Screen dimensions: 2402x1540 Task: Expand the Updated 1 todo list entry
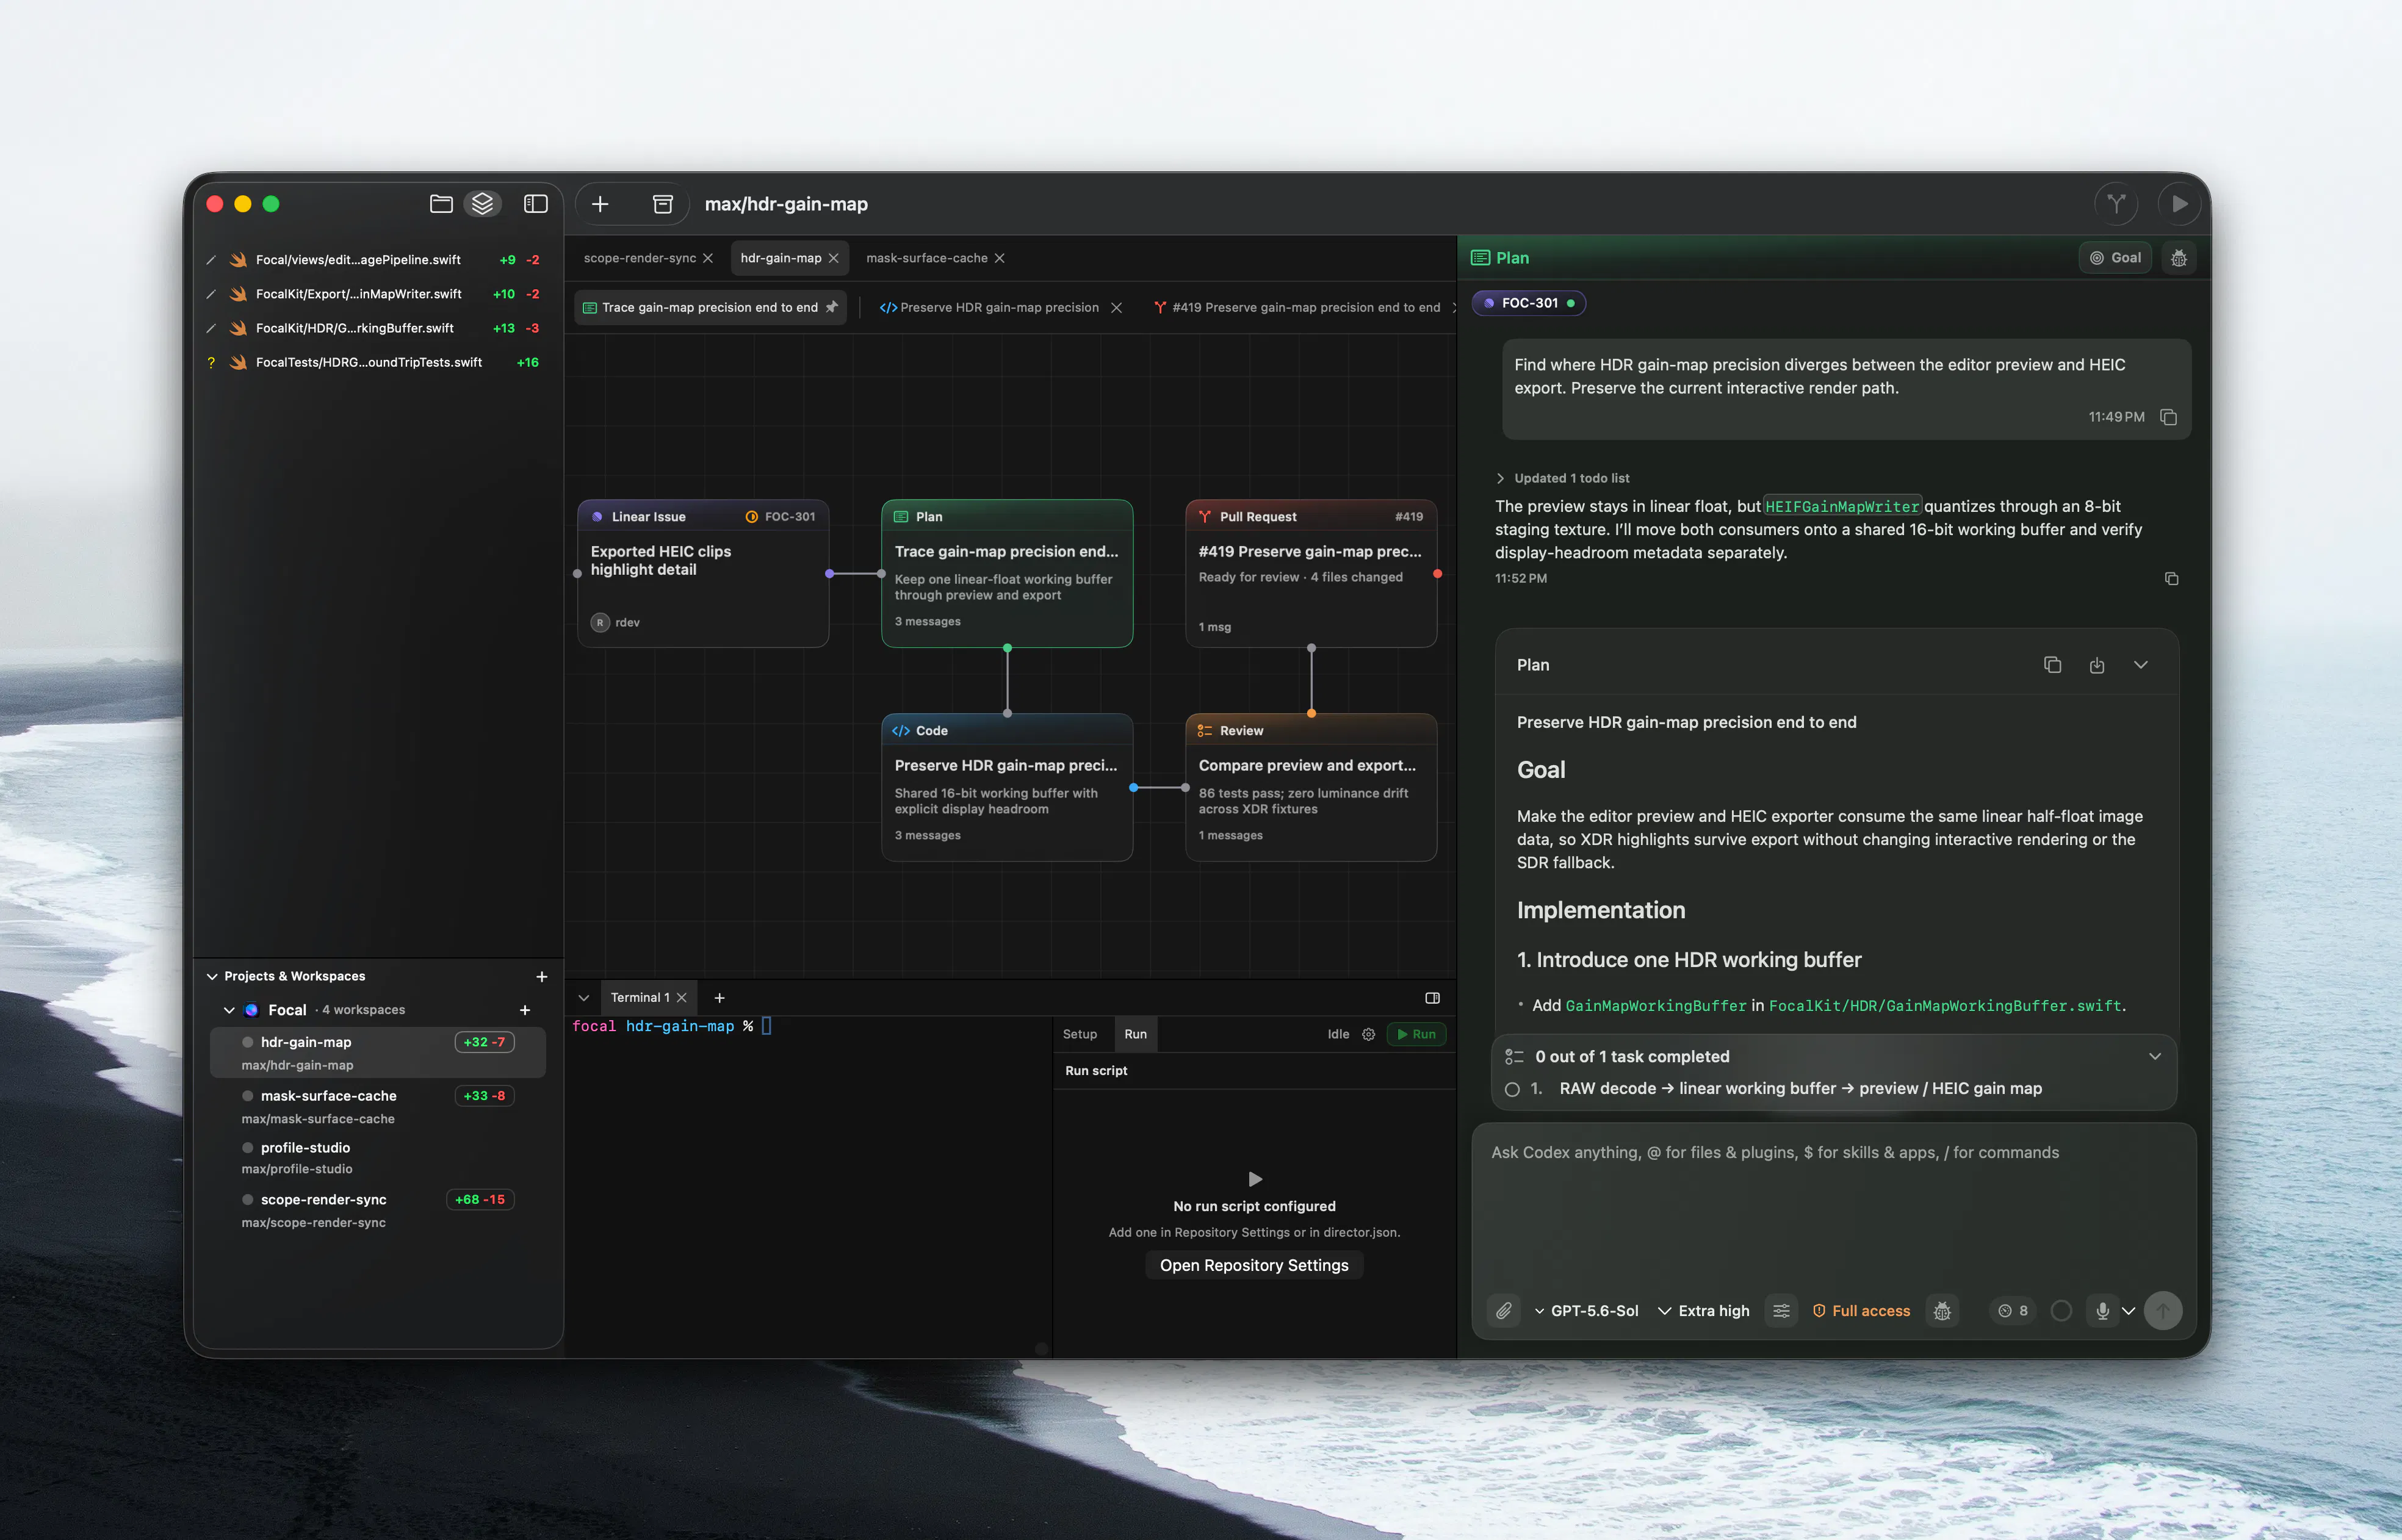1562,478
